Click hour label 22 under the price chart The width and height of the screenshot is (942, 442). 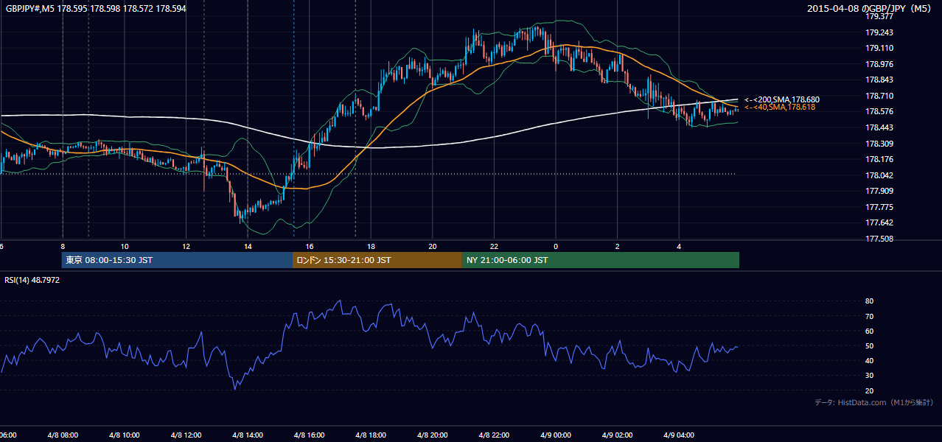pyautogui.click(x=495, y=246)
